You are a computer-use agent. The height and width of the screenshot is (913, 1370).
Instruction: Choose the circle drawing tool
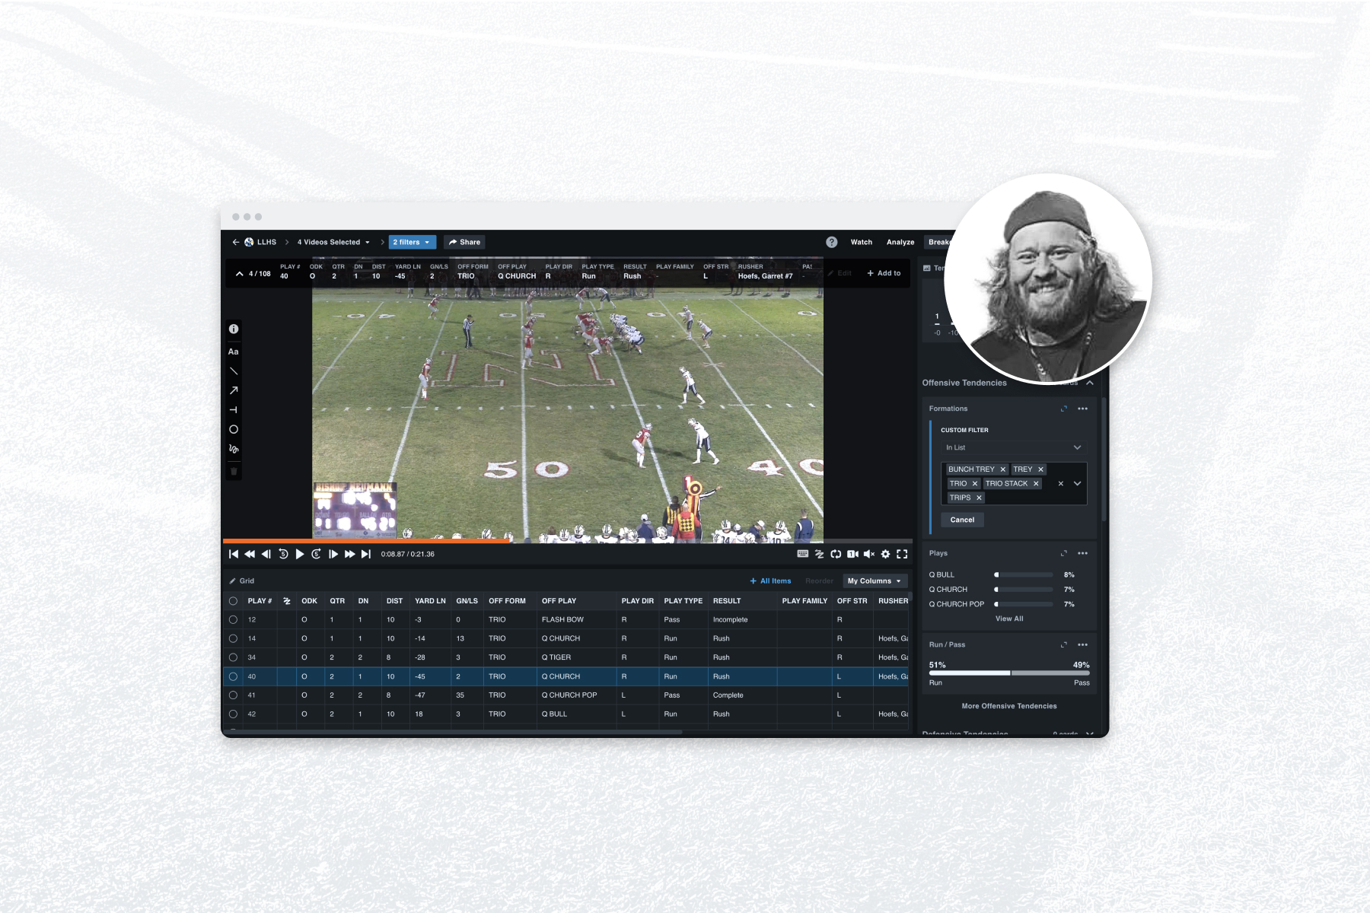click(x=234, y=430)
